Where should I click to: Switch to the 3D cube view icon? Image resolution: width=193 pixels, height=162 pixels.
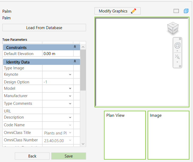click(186, 11)
